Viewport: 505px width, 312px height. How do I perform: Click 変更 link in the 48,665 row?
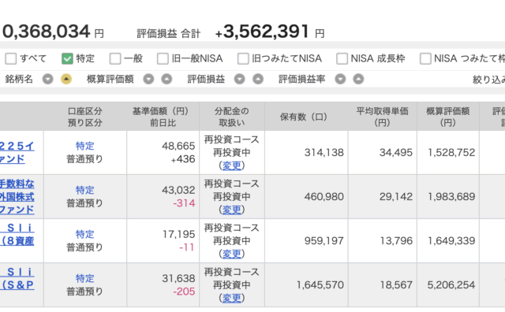point(232,165)
